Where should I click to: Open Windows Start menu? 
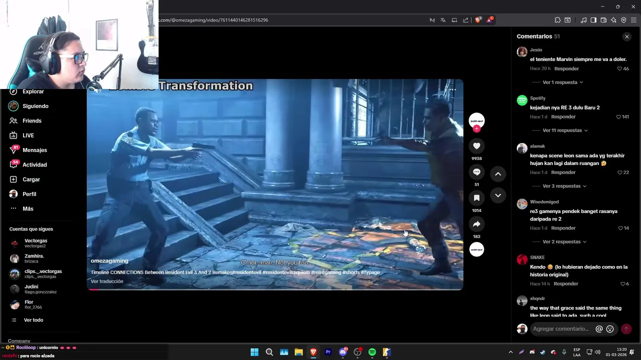pos(254,352)
